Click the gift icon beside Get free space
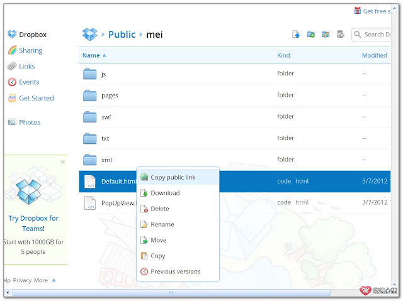The image size is (403, 301). tap(357, 11)
